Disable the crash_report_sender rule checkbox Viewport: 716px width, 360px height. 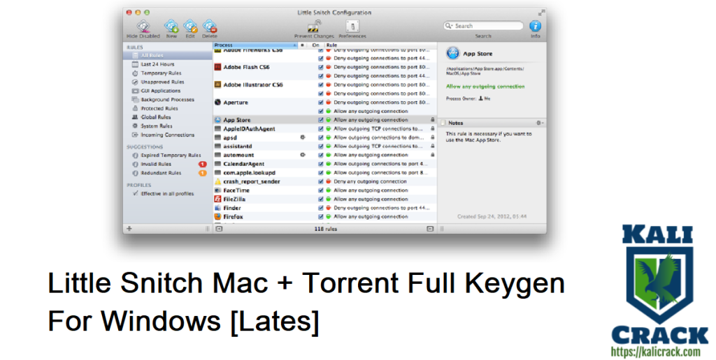[x=320, y=181]
